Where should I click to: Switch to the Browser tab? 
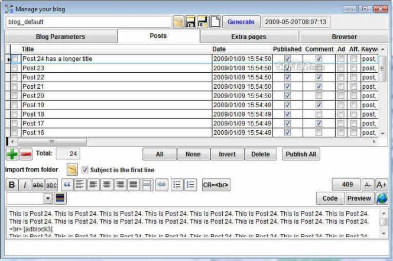coord(344,37)
